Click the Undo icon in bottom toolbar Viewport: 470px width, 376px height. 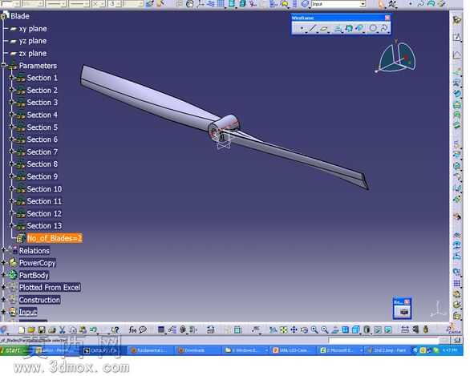(x=93, y=330)
